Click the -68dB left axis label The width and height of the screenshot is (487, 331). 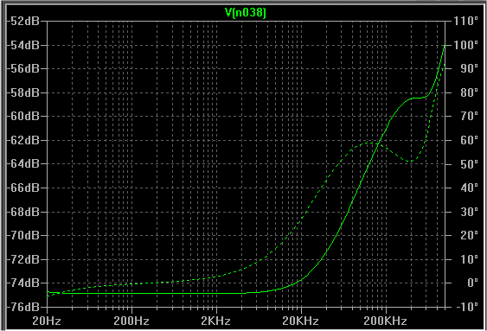(23, 212)
